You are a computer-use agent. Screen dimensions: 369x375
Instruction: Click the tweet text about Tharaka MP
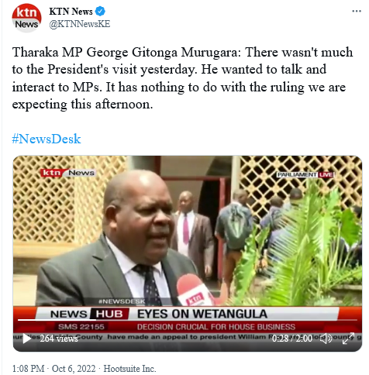182,78
